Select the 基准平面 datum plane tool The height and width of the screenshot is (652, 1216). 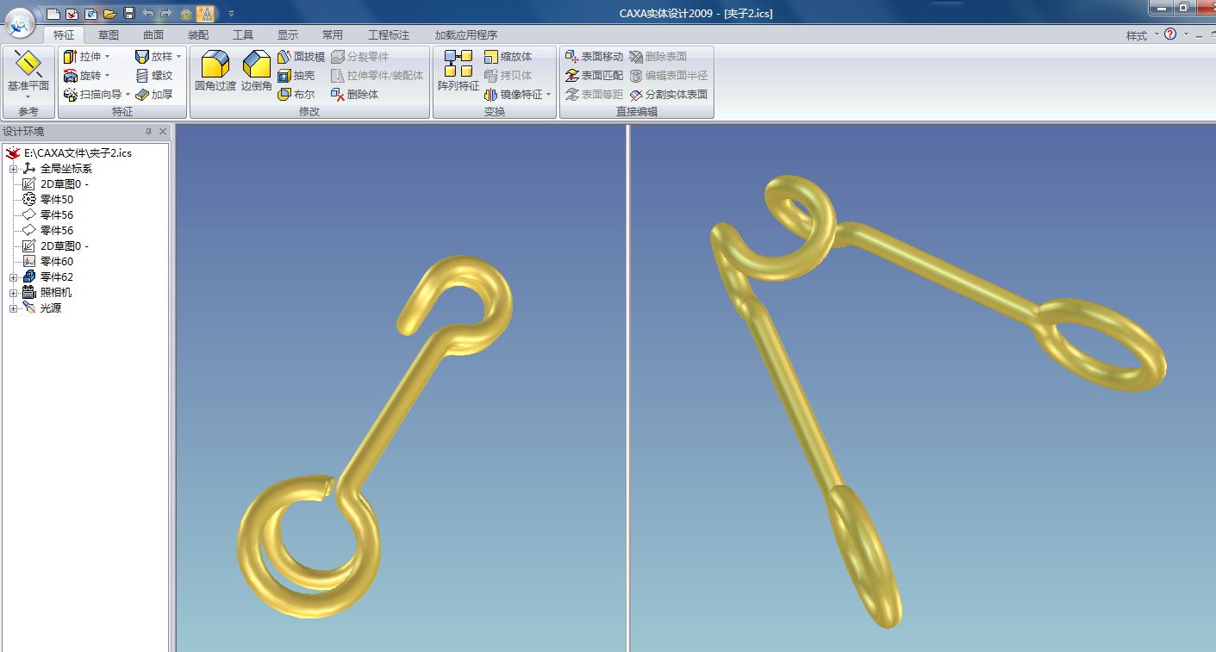point(28,71)
